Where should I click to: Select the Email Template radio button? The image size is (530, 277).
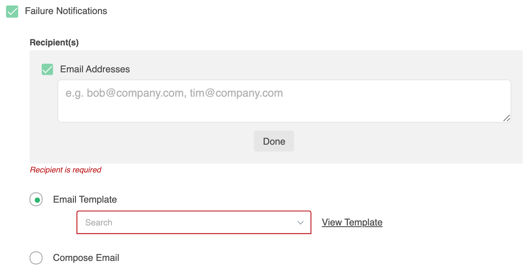[x=36, y=200]
